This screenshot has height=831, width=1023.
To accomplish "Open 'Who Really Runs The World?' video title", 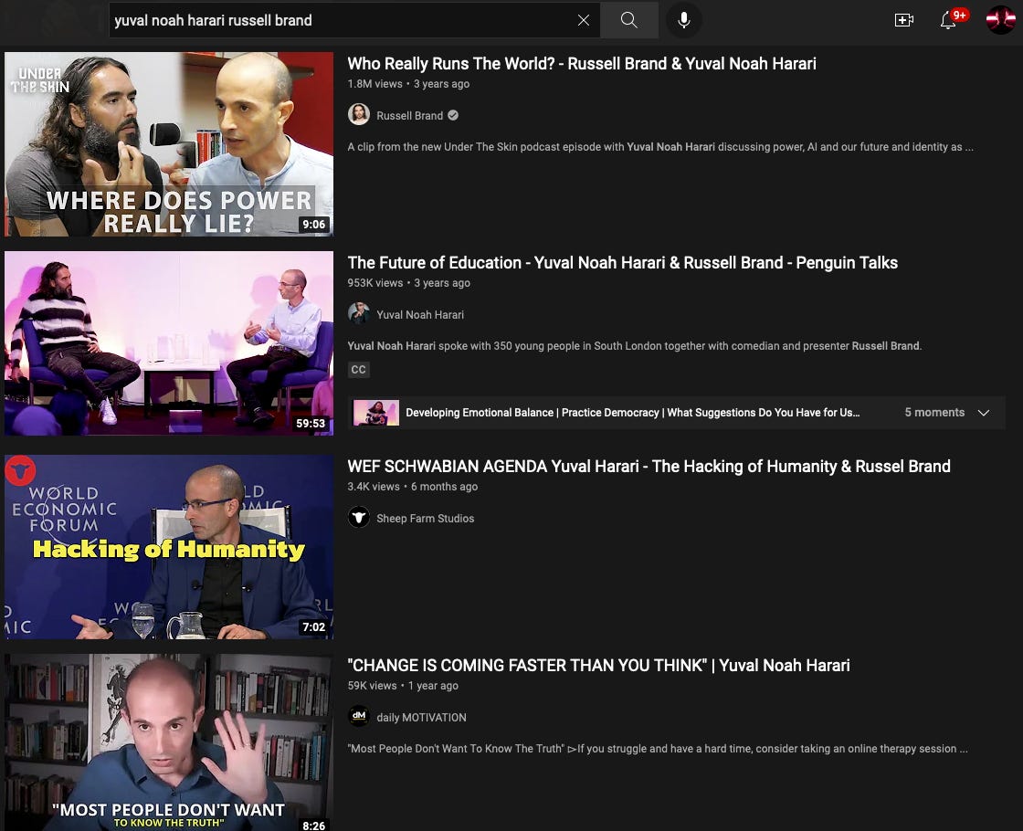I will (581, 63).
